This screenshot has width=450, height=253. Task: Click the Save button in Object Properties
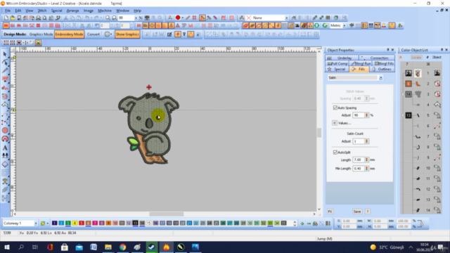click(x=357, y=212)
